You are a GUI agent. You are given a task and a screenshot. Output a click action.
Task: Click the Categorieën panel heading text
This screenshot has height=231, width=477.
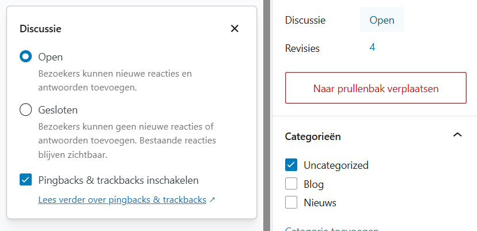[x=313, y=137]
